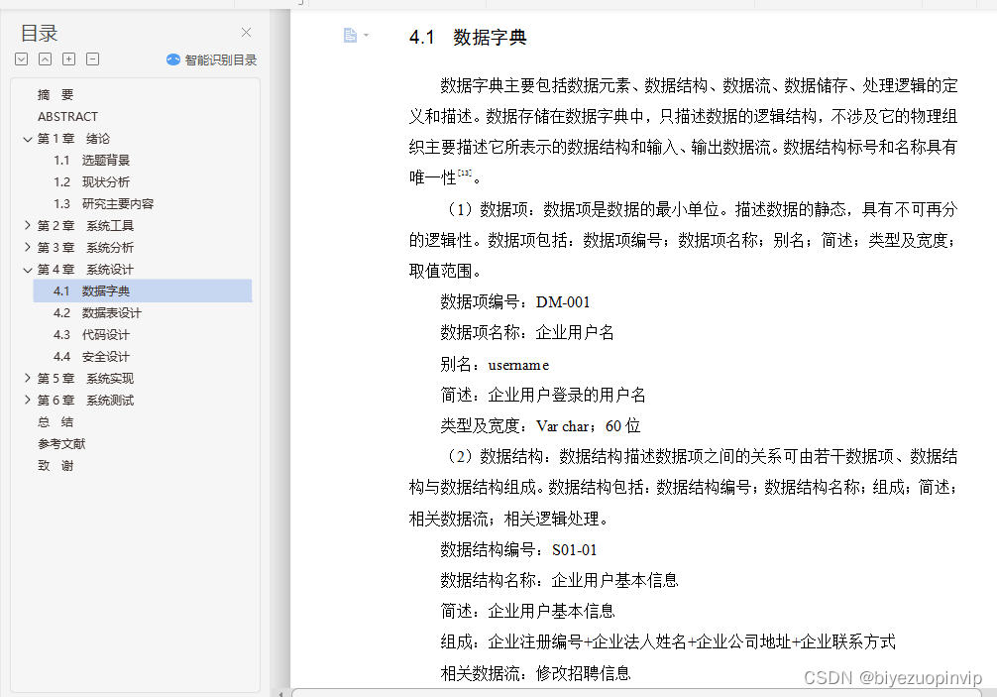This screenshot has width=997, height=697.
Task: Select 第4章 系统设计 heading
Action: [x=85, y=269]
